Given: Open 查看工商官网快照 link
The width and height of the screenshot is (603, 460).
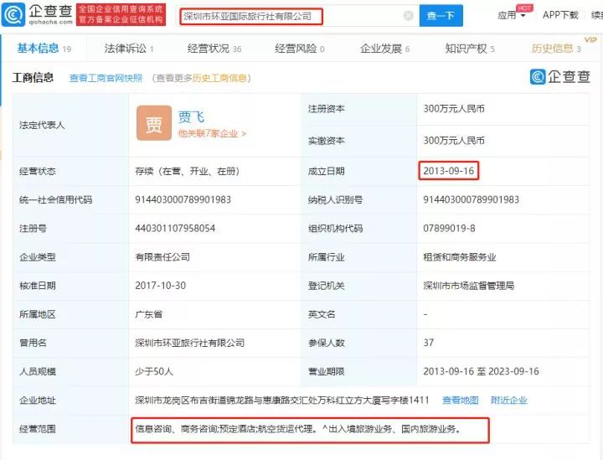Looking at the screenshot, I should click(106, 78).
